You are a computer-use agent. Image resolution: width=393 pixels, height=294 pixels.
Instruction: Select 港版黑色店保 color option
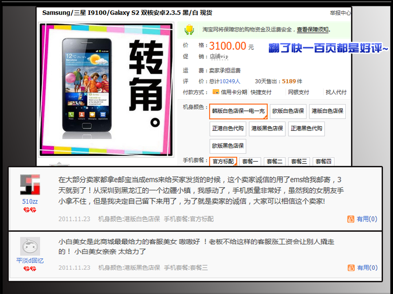[267, 129]
